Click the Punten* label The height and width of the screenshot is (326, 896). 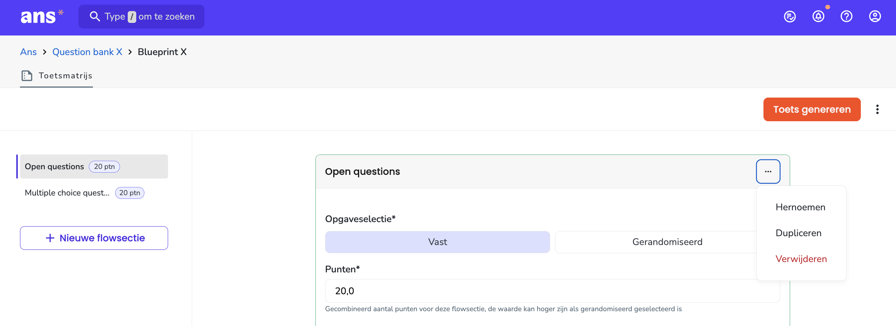tap(342, 269)
